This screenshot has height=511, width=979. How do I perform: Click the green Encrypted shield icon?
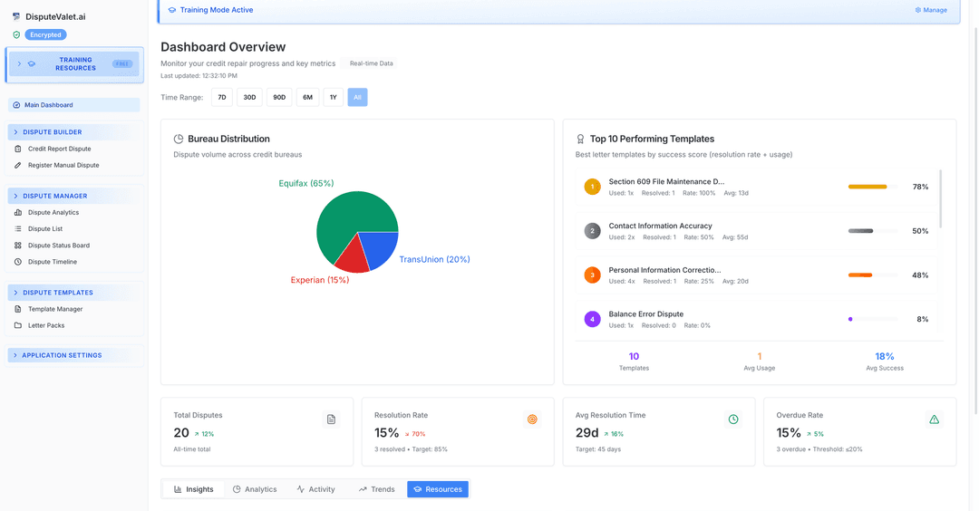click(x=16, y=35)
